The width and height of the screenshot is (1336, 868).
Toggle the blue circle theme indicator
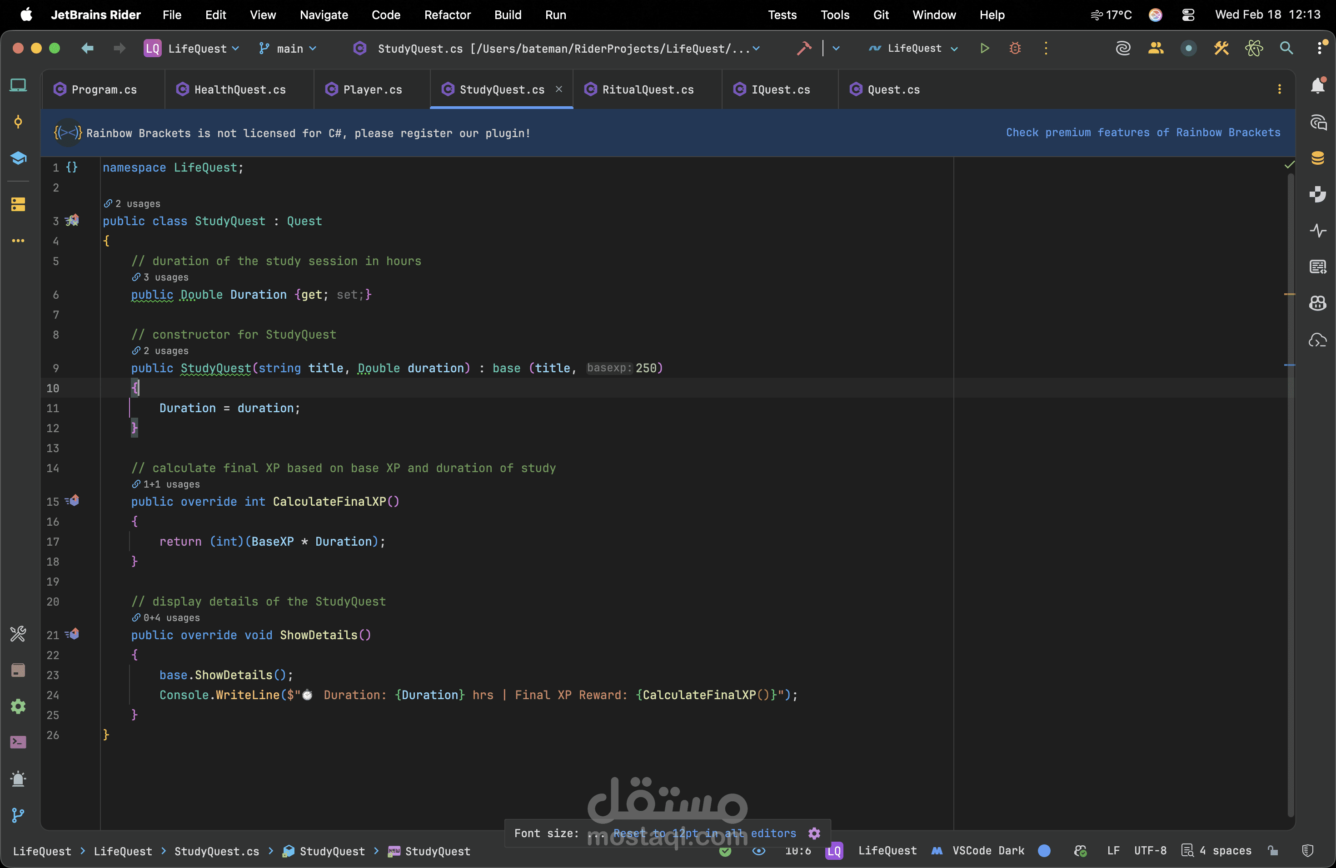pos(1044,851)
